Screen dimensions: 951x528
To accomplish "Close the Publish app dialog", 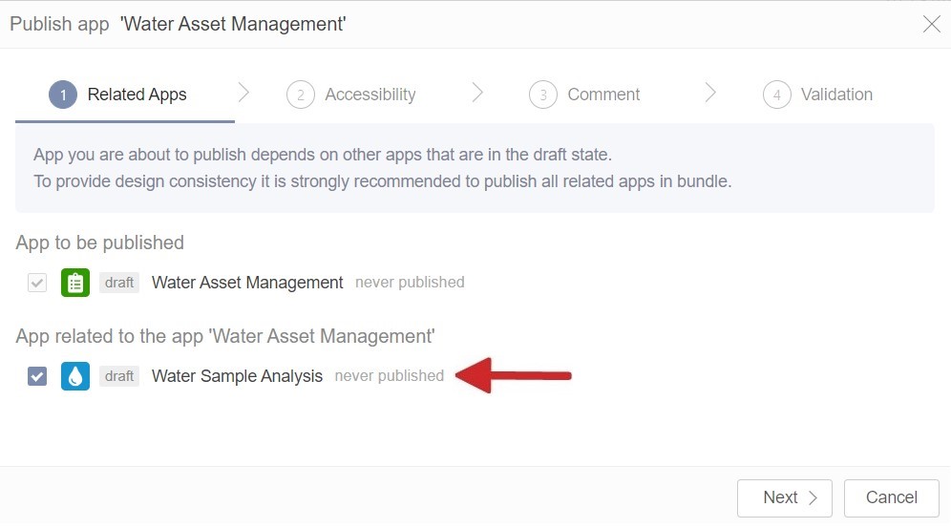I will 932,24.
